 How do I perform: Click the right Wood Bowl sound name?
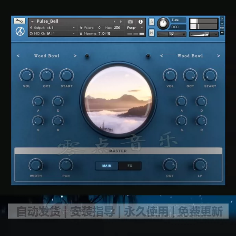pyautogui.click(x=190, y=56)
